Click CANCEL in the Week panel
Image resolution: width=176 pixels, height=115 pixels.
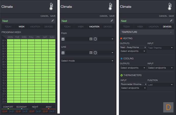coord(45,16)
